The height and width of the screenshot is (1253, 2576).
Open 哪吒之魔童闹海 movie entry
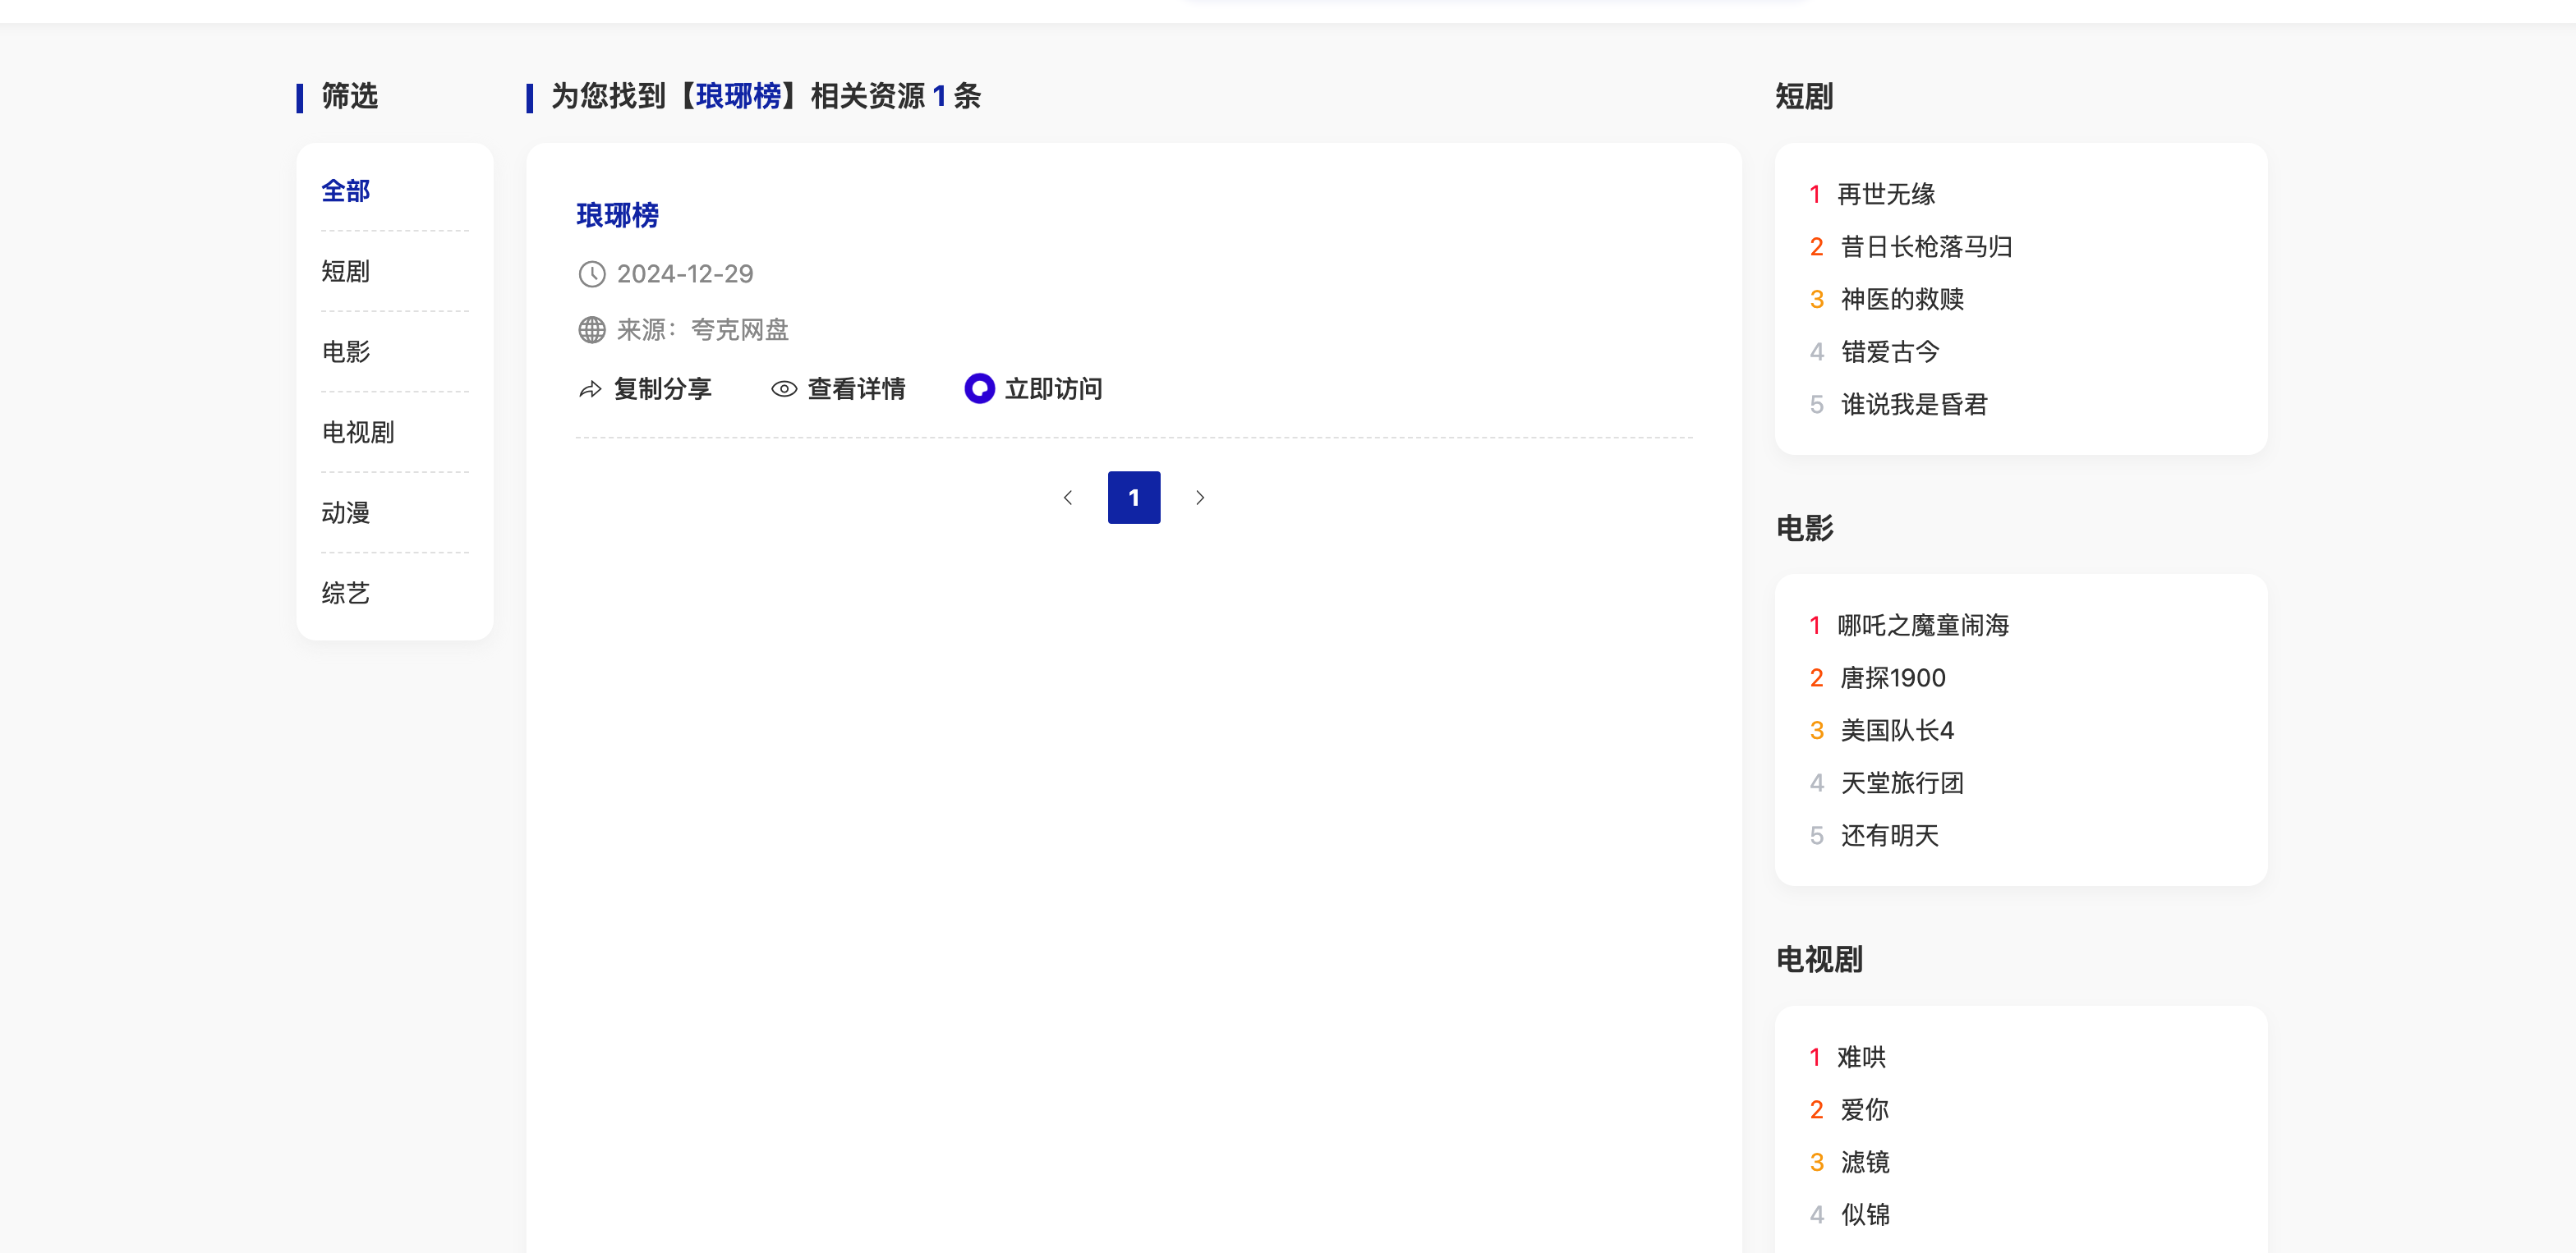(1924, 626)
